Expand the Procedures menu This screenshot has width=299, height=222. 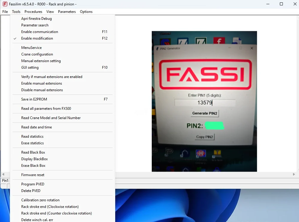[x=33, y=12]
